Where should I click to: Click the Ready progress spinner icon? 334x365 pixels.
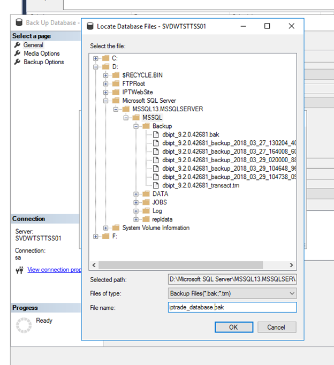[24, 325]
